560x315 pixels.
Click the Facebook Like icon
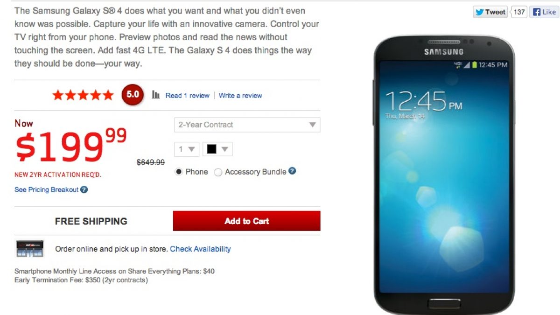pyautogui.click(x=537, y=12)
